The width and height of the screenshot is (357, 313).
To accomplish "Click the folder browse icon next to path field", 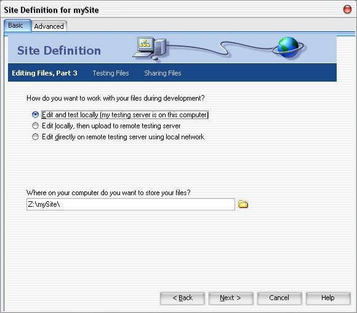I will (243, 204).
